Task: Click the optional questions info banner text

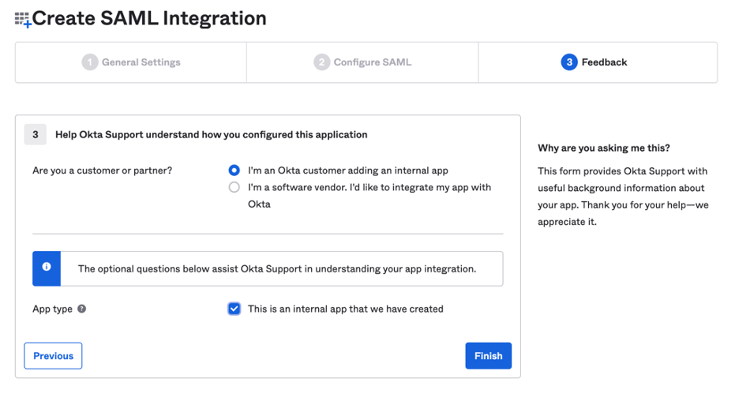Action: [277, 268]
